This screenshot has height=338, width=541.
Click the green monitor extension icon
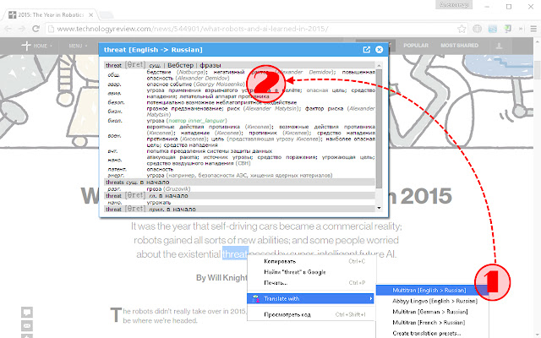click(x=507, y=29)
